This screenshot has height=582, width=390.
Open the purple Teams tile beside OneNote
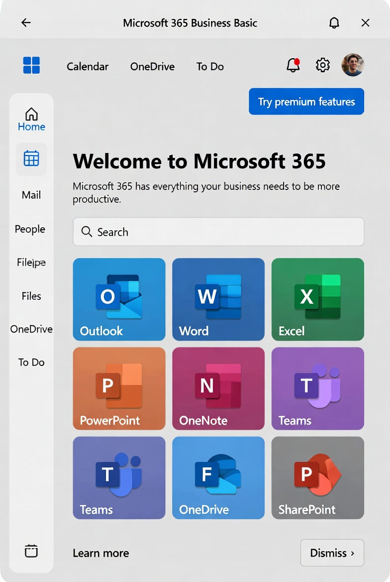point(318,389)
